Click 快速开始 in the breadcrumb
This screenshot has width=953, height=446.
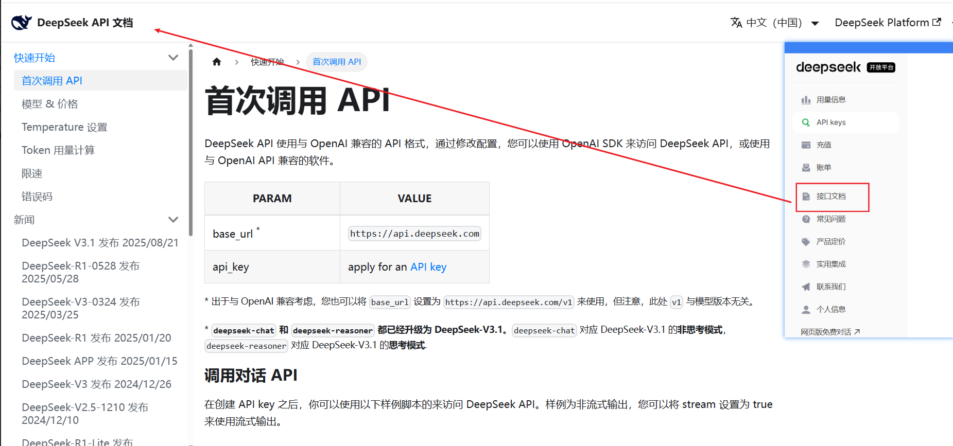click(267, 62)
